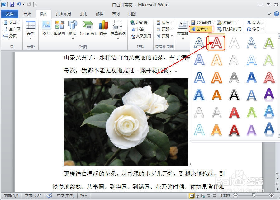Open the 页眉 header dropdown
The height and width of the screenshot is (200, 280).
(164, 22)
